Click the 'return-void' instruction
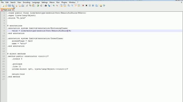The height and width of the screenshot is (102, 183). (x=18, y=74)
